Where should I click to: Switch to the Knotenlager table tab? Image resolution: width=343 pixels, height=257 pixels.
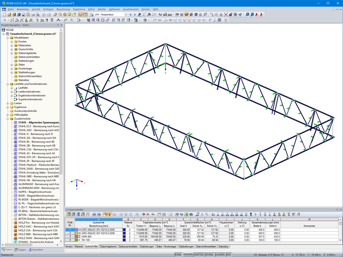[x=171, y=247]
